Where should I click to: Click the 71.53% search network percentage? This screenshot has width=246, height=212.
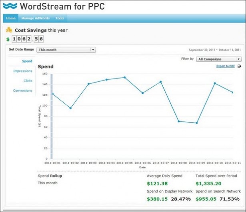230,199
